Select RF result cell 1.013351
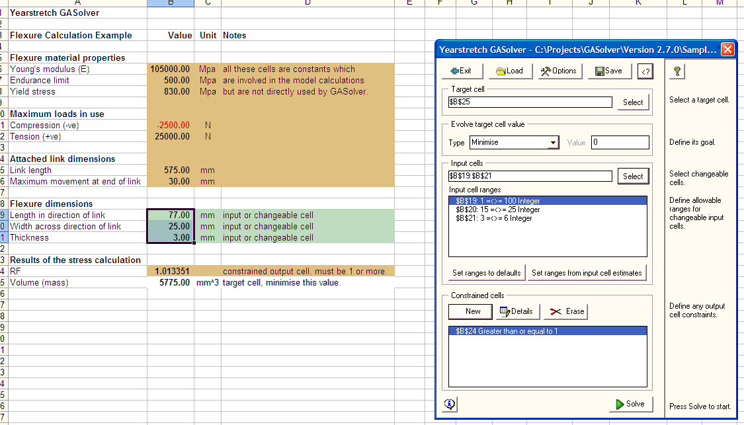Viewport: 744px width, 425px height. [x=171, y=271]
